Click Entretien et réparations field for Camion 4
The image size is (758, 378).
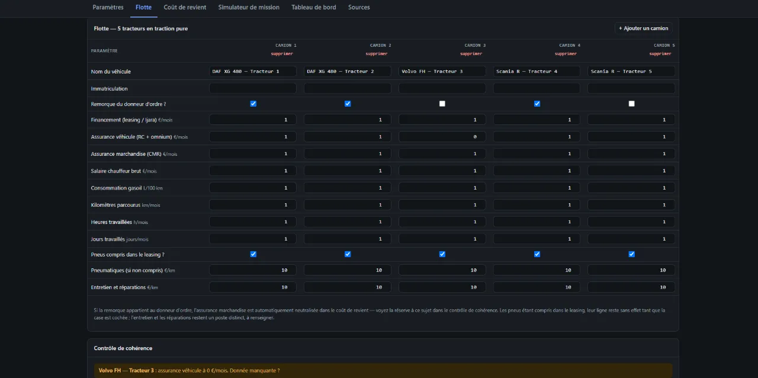537,287
